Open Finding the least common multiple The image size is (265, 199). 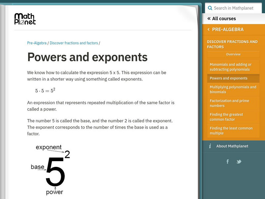click(x=233, y=131)
